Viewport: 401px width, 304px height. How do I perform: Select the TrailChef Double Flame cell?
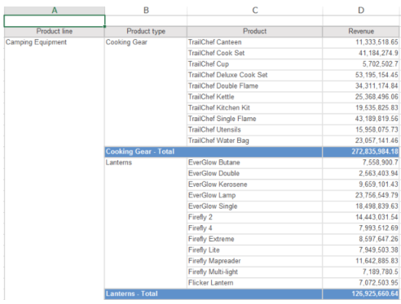(254, 86)
